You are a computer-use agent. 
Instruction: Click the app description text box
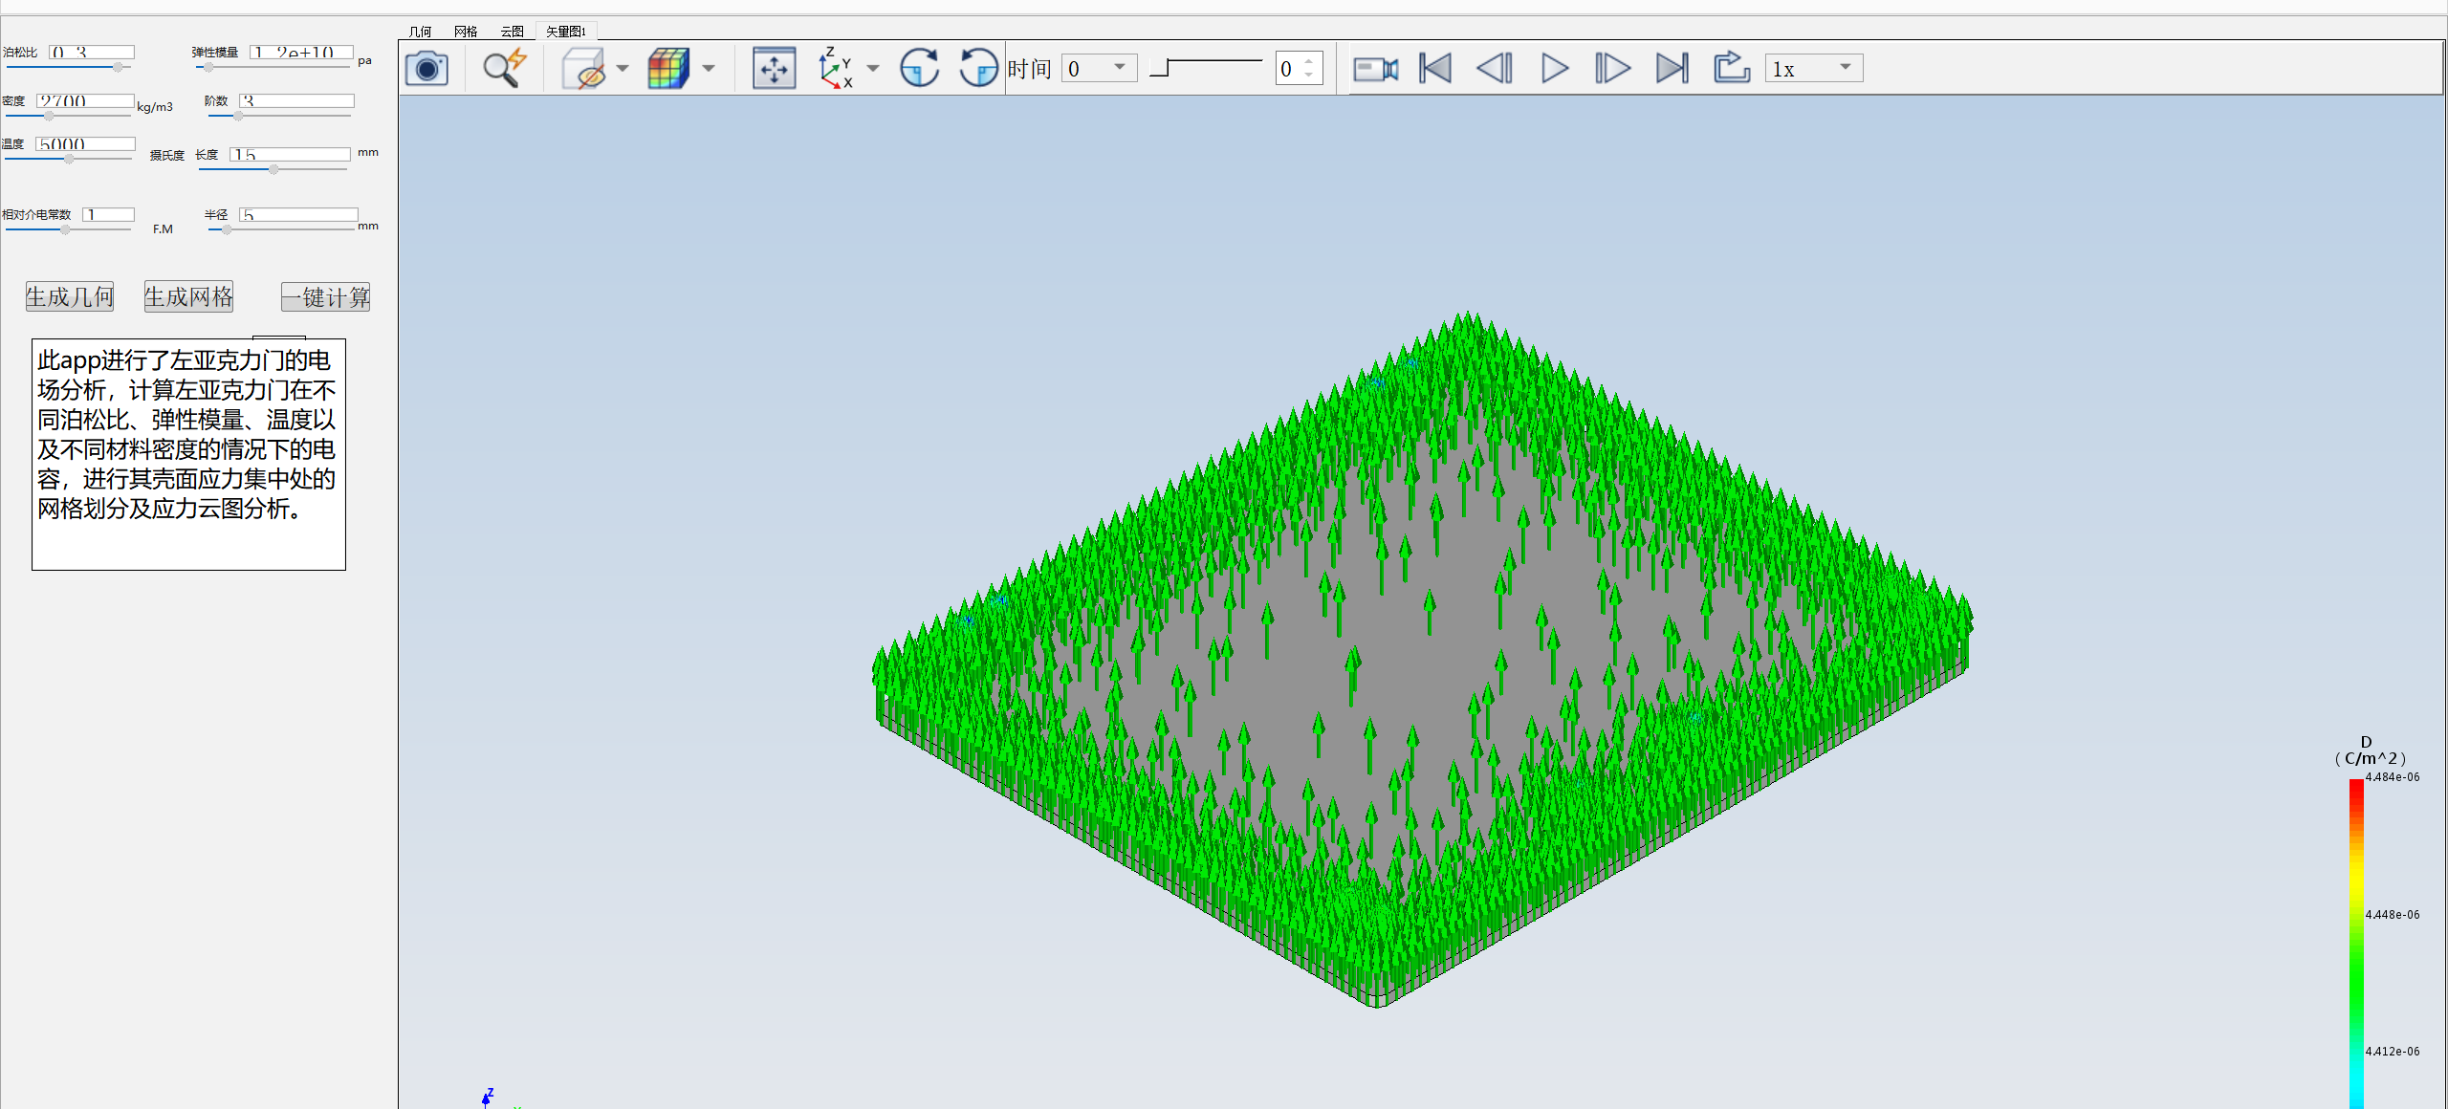pyautogui.click(x=188, y=454)
